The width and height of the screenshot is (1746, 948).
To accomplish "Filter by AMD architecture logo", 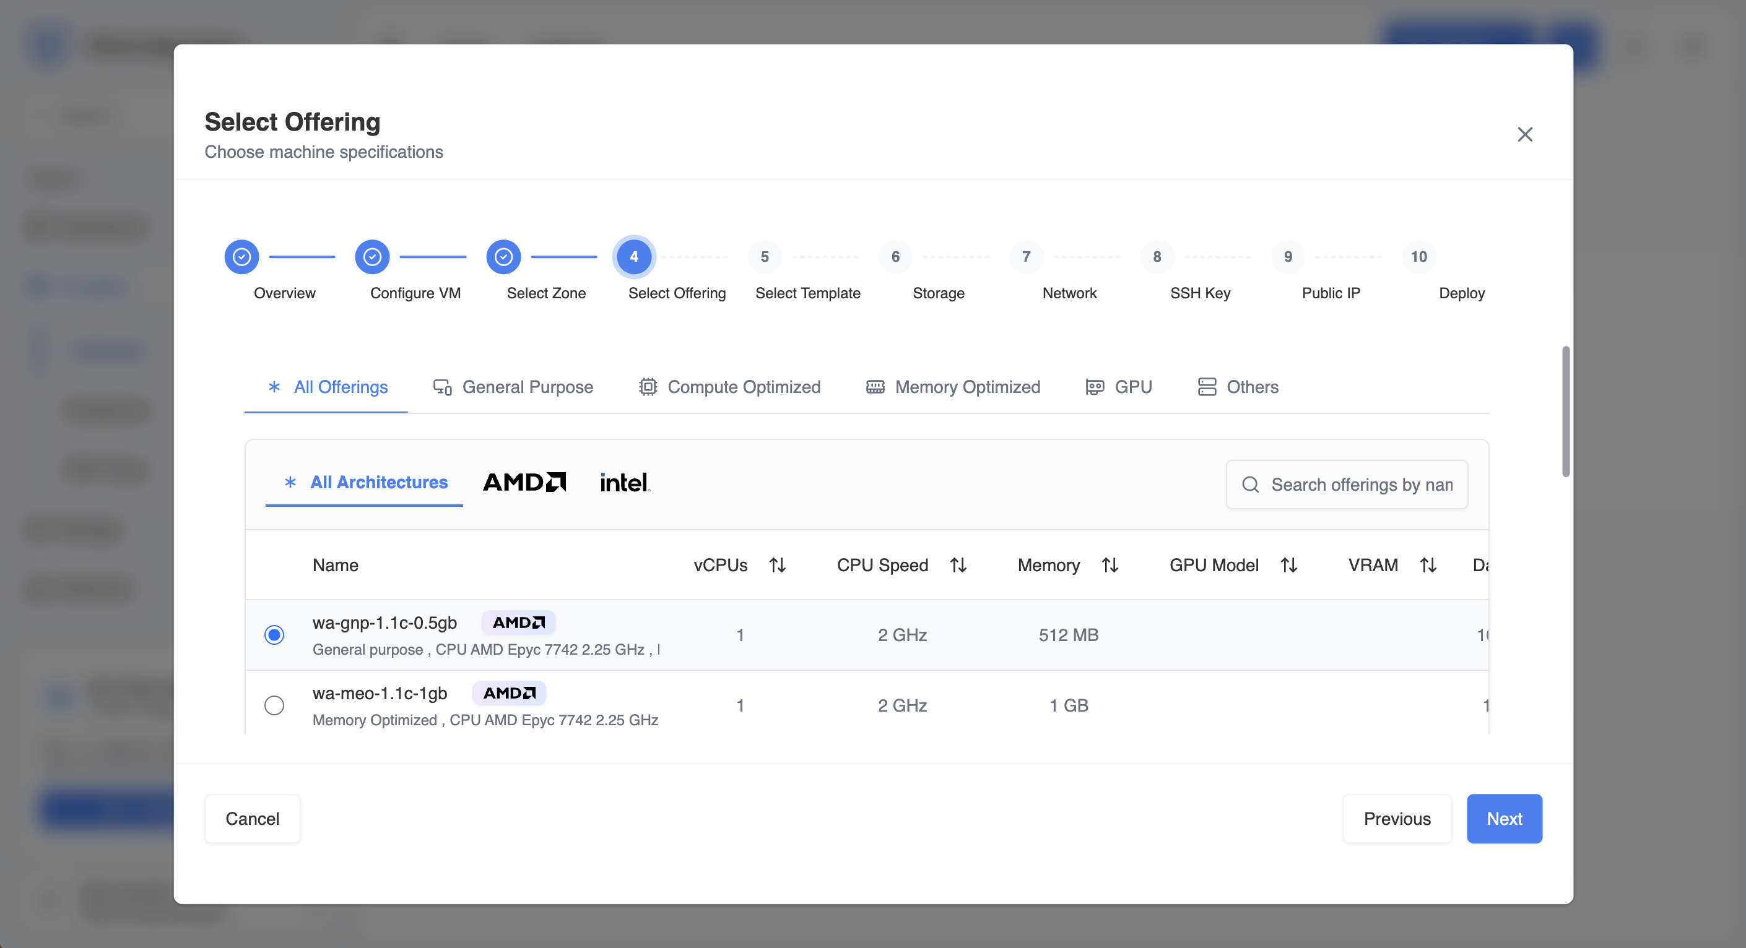I will coord(524,483).
